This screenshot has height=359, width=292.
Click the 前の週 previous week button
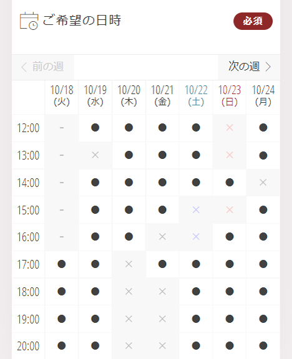[43, 67]
